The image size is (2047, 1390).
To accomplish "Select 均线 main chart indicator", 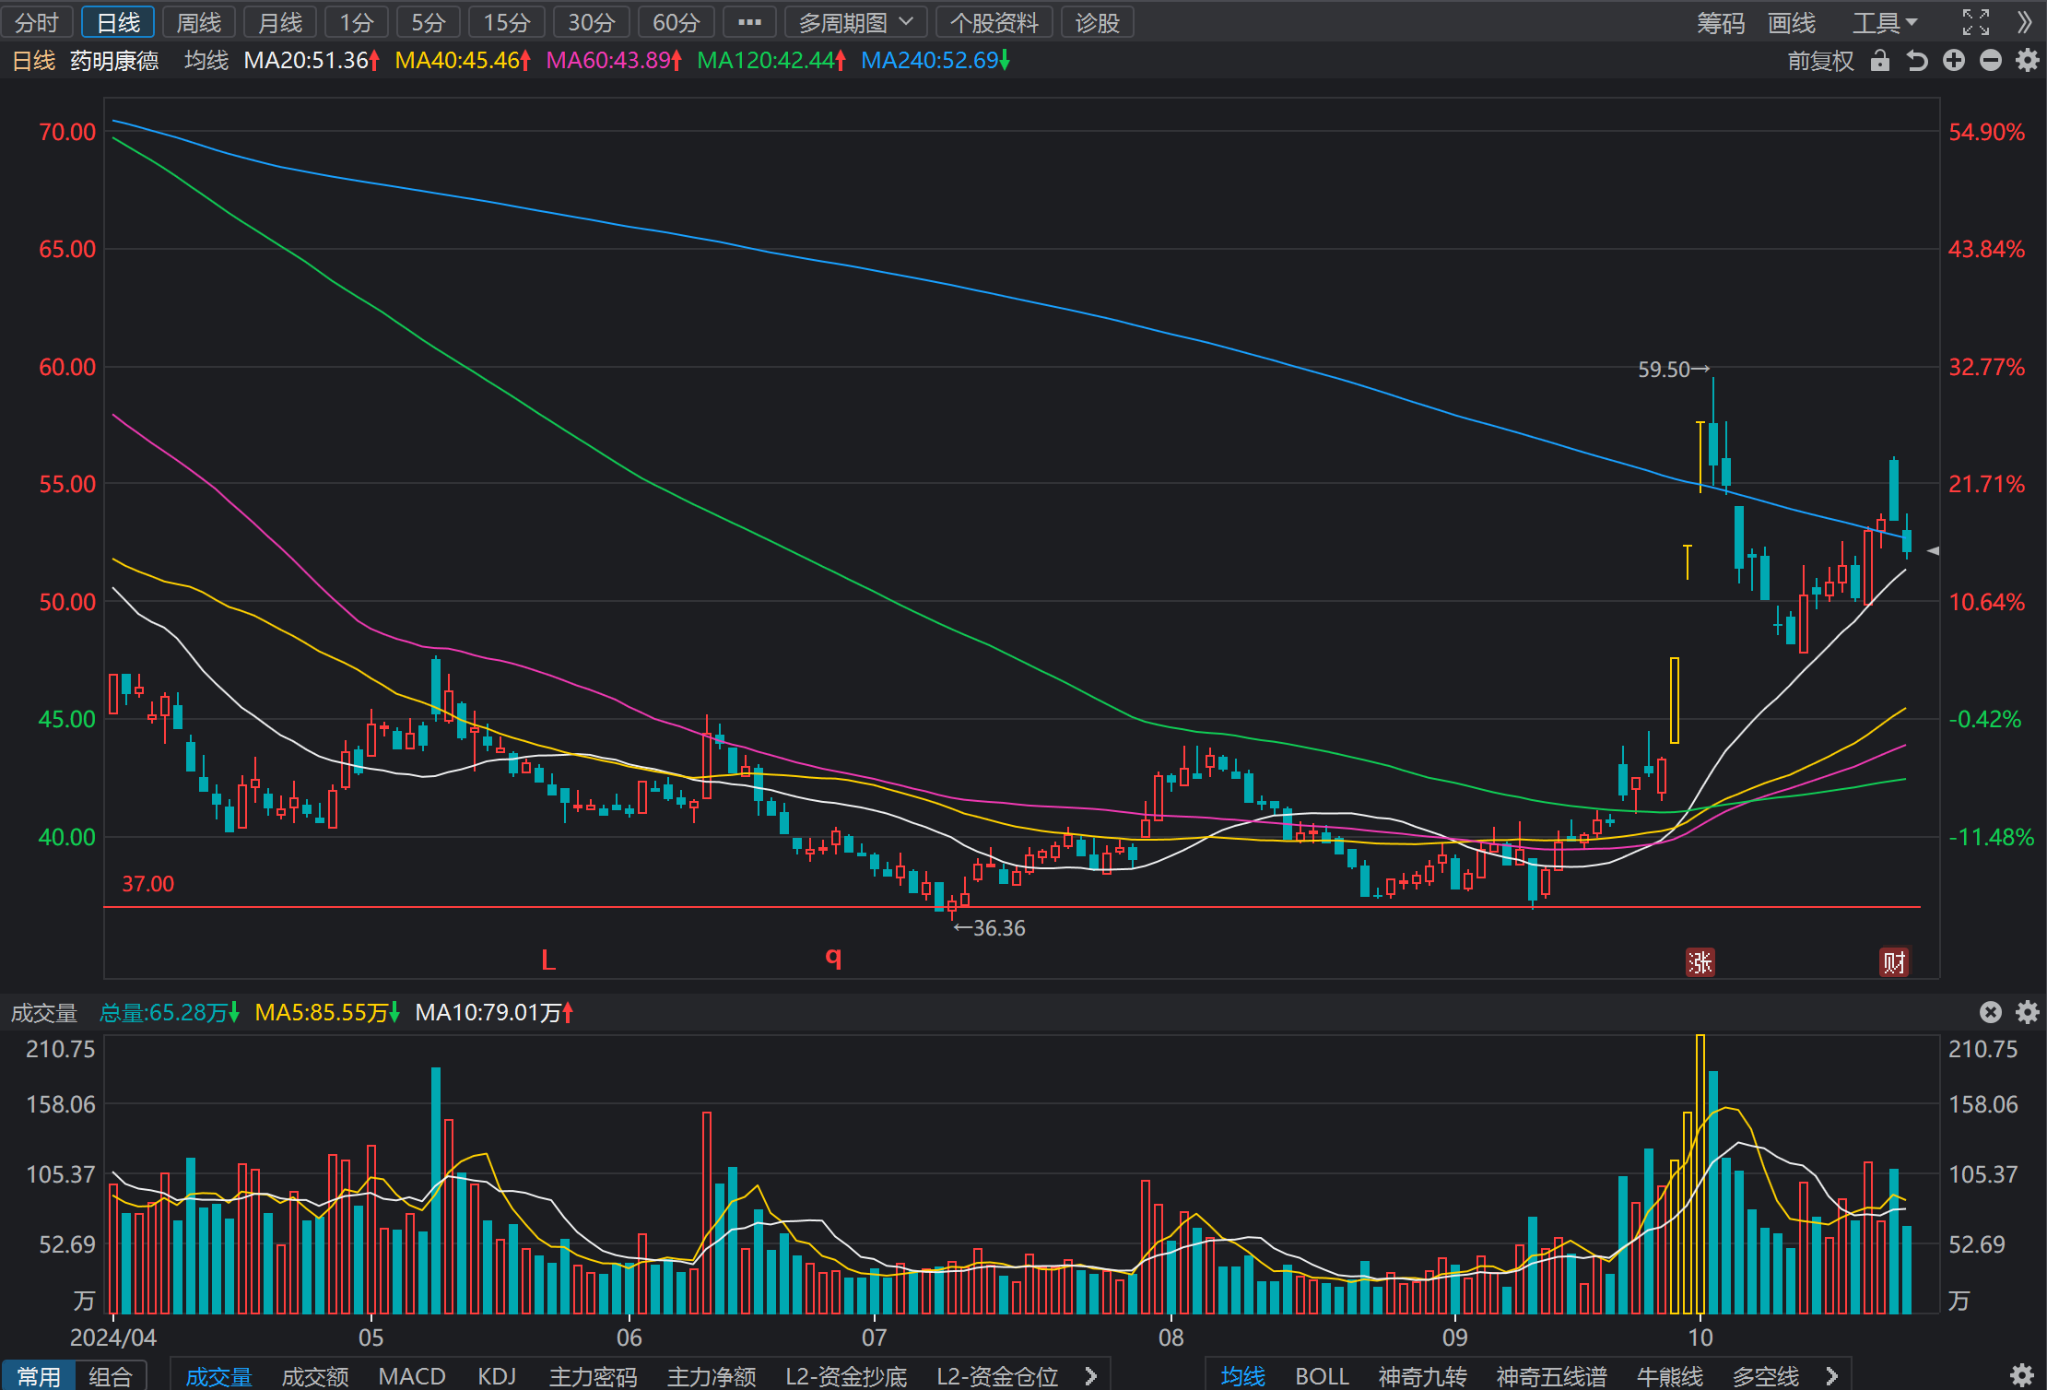I will click(1242, 1376).
